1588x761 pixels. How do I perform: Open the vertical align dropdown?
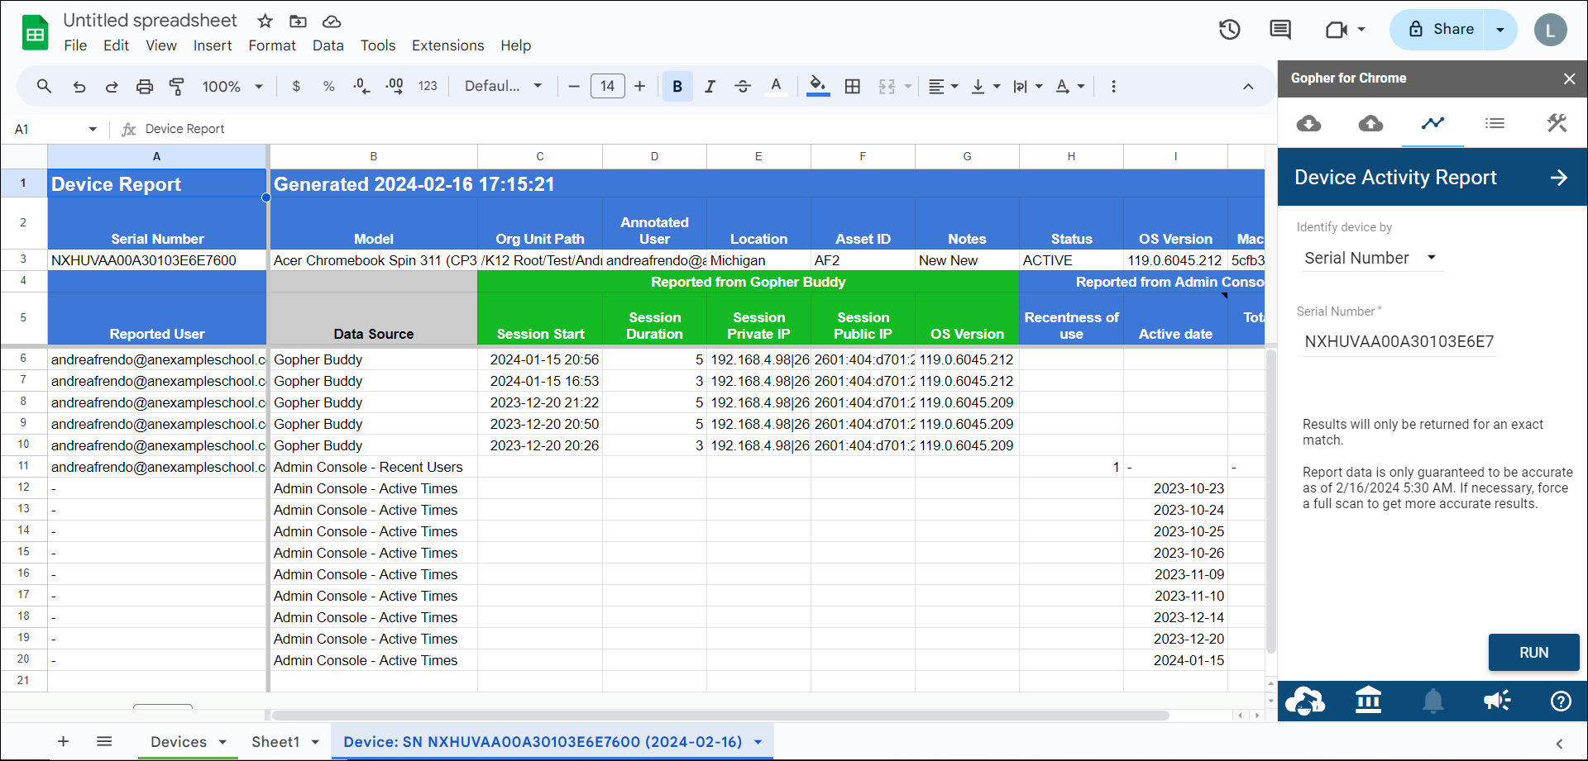click(985, 86)
